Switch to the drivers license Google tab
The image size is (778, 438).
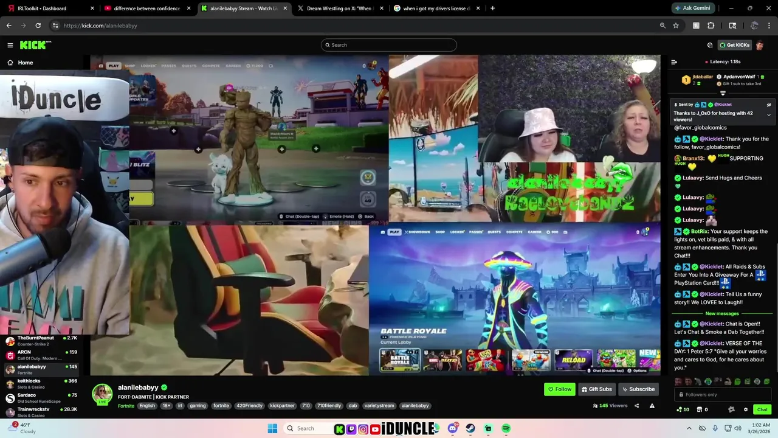(x=436, y=9)
